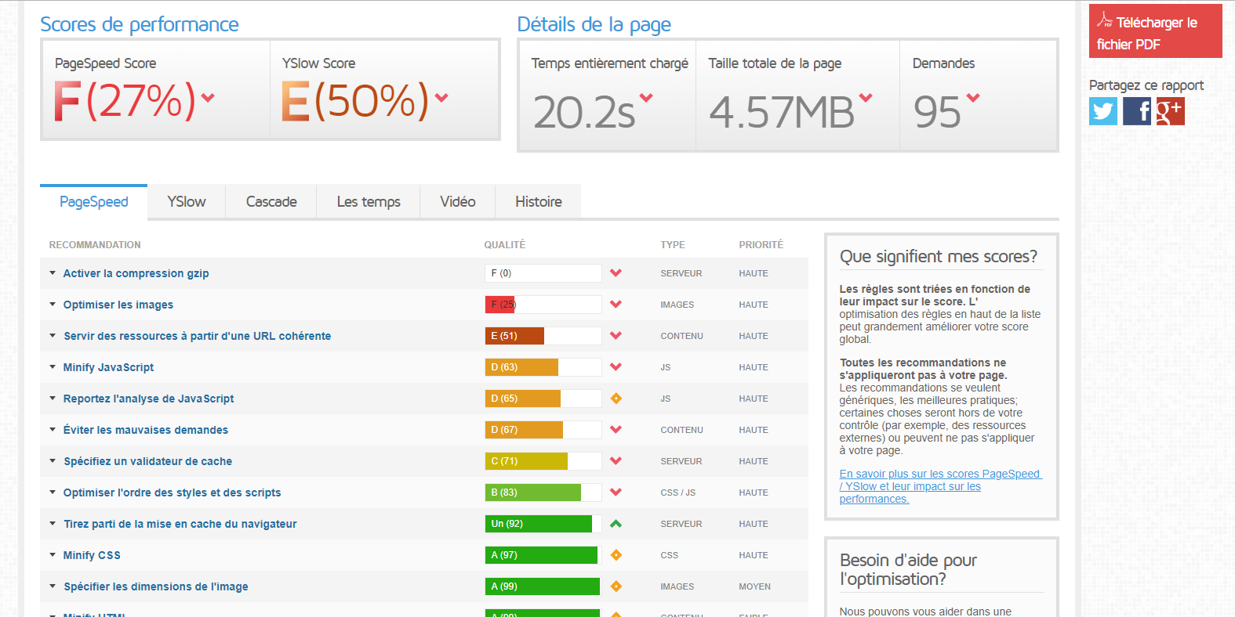1235x617 pixels.
Task: Download the report as PDF file
Action: tap(1156, 31)
